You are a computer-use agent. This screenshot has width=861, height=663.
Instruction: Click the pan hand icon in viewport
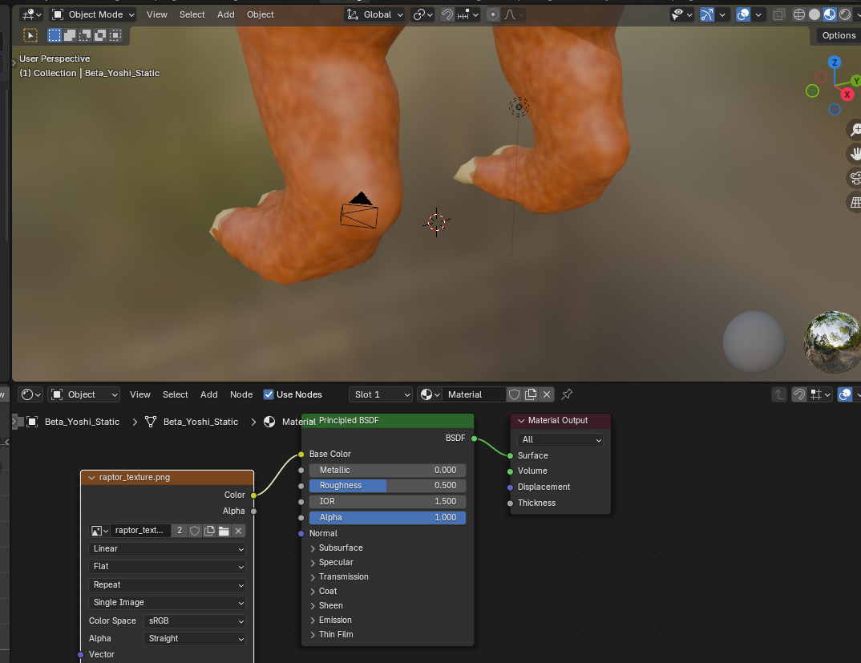tap(855, 153)
